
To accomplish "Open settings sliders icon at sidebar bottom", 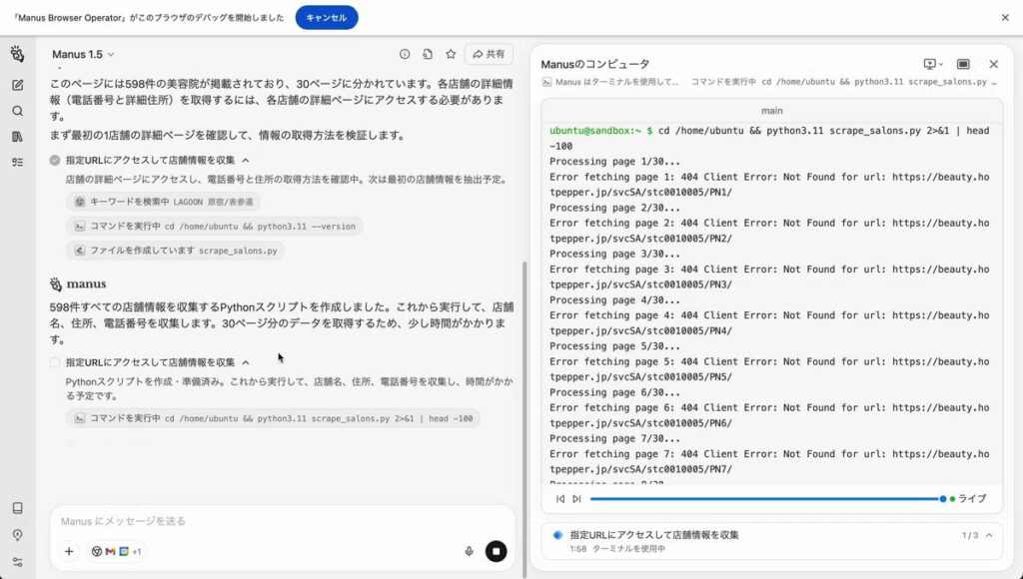I will [17, 562].
